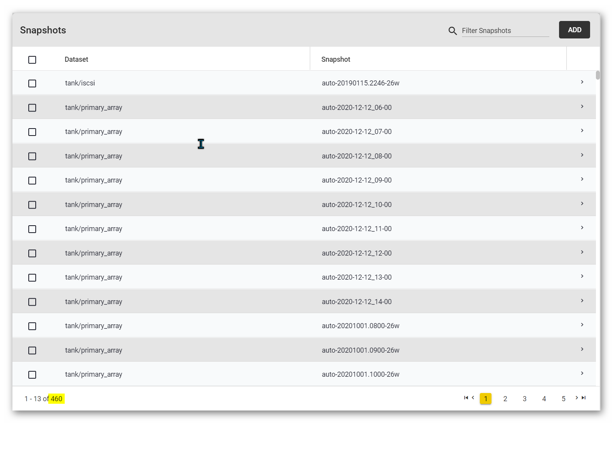Expand the auto-2020-12-12_10-00 row chevron
The image size is (613, 454).
582,204
